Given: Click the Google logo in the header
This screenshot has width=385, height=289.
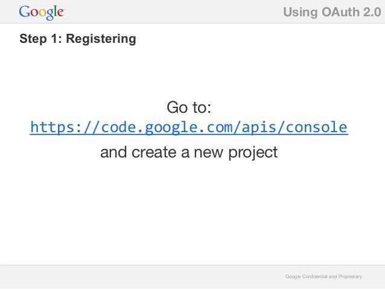Looking at the screenshot, I should (41, 12).
